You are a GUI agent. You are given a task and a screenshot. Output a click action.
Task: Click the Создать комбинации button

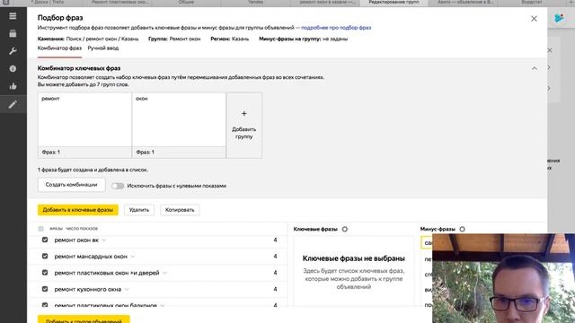click(72, 185)
